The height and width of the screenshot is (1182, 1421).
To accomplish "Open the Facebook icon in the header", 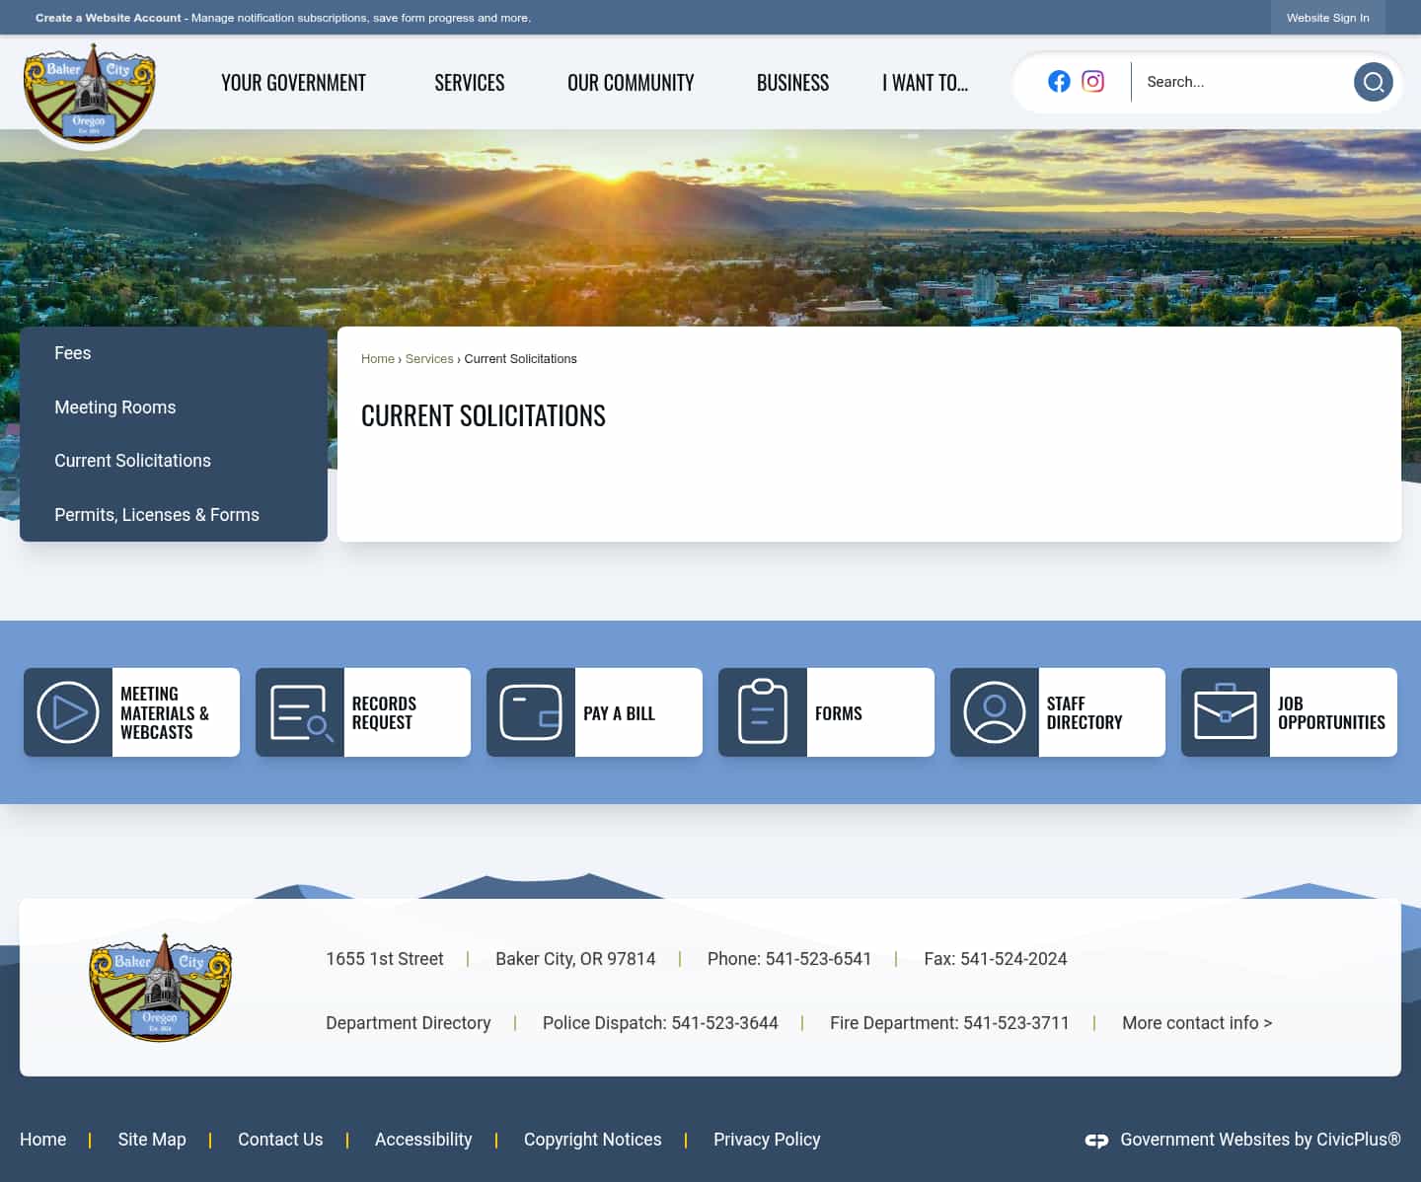I will click(x=1059, y=82).
